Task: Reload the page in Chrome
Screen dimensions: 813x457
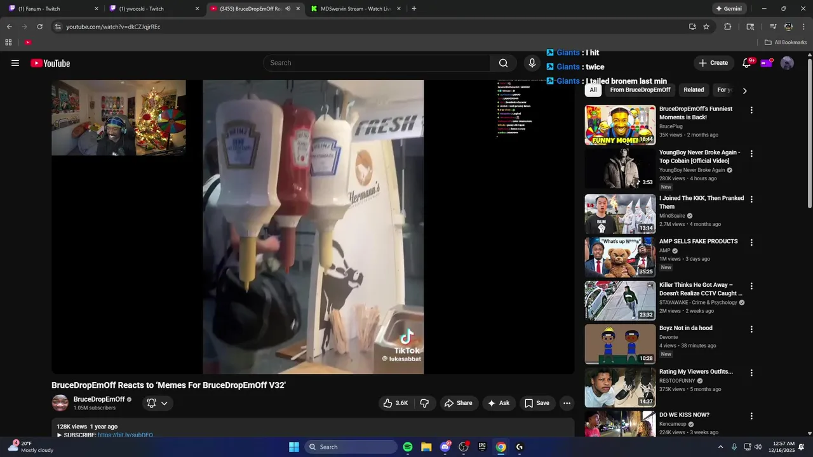Action: coord(39,27)
